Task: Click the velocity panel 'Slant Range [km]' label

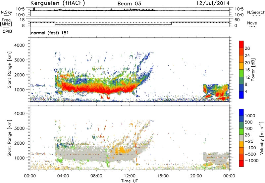Action: pos(9,138)
